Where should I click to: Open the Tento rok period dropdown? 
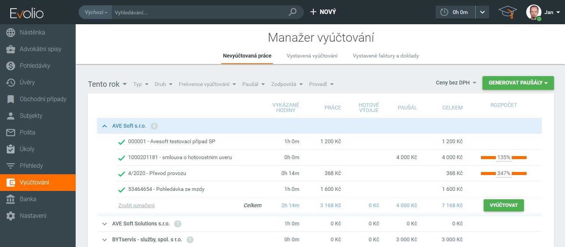click(x=107, y=84)
